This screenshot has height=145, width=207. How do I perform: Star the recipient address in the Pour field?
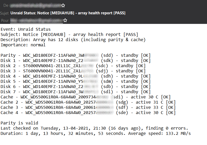[x=65, y=21]
